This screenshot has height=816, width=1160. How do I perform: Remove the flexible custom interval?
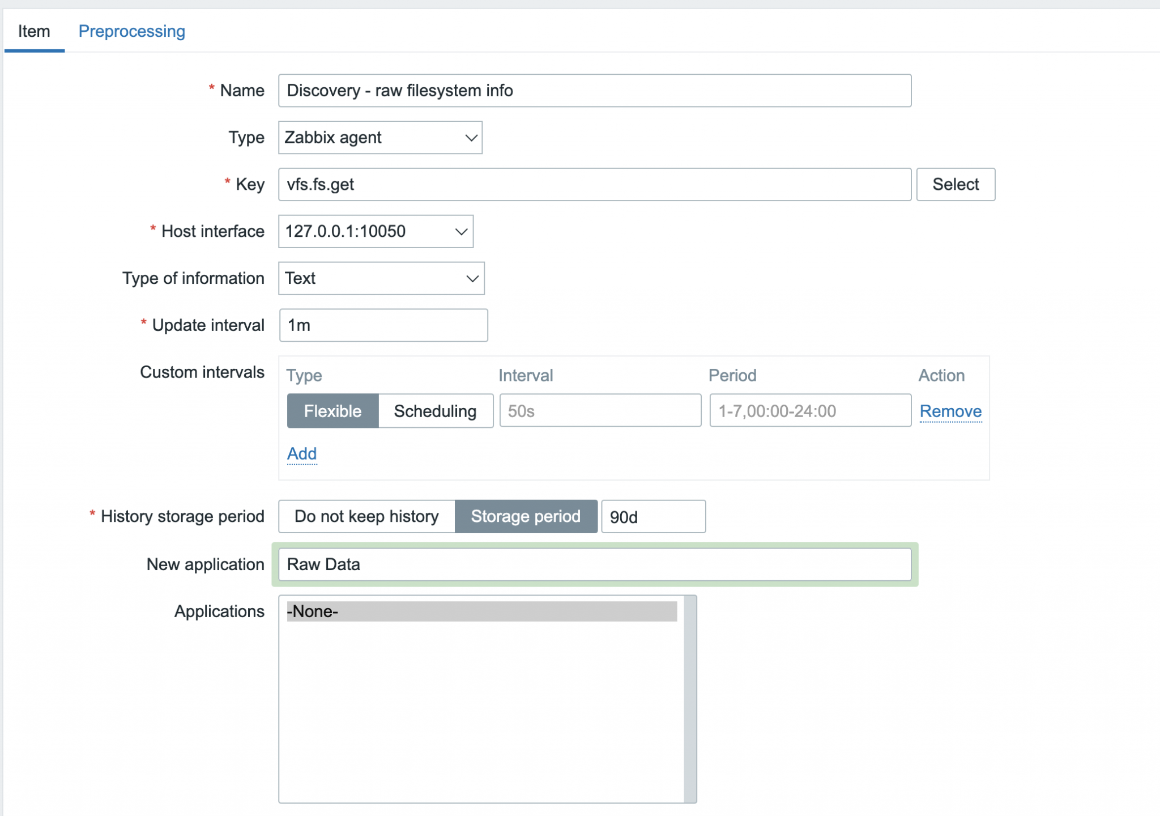coord(951,411)
